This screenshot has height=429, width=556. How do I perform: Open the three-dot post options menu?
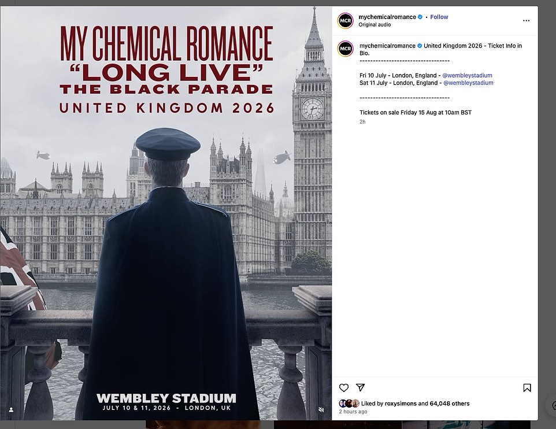[x=526, y=20]
